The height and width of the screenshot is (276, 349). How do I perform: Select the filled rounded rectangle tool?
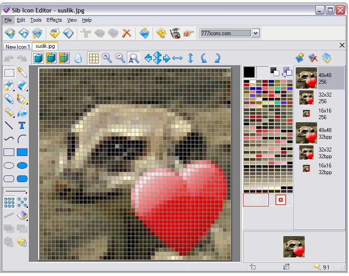click(22, 179)
